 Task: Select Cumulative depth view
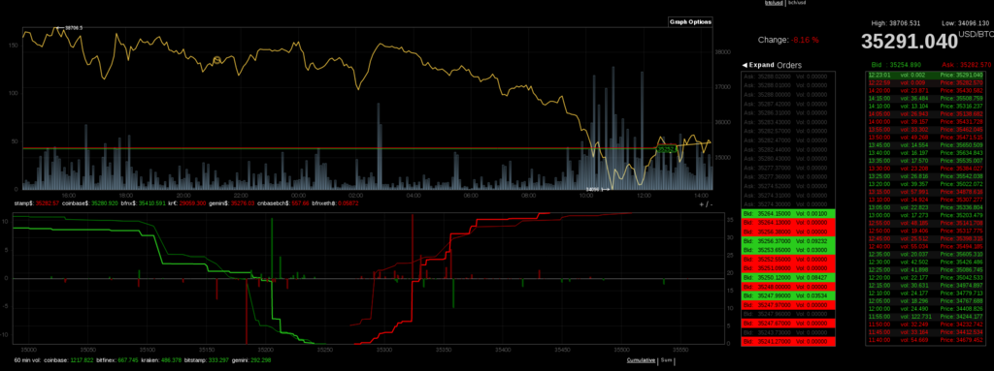pyautogui.click(x=641, y=360)
